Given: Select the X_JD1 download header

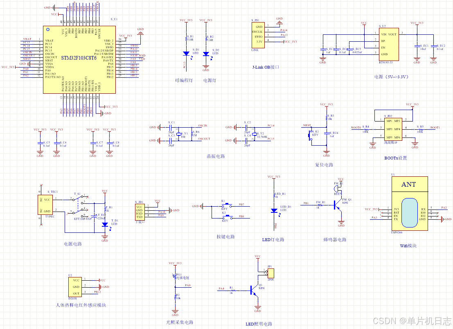Looking at the screenshot, I should click(139, 212).
